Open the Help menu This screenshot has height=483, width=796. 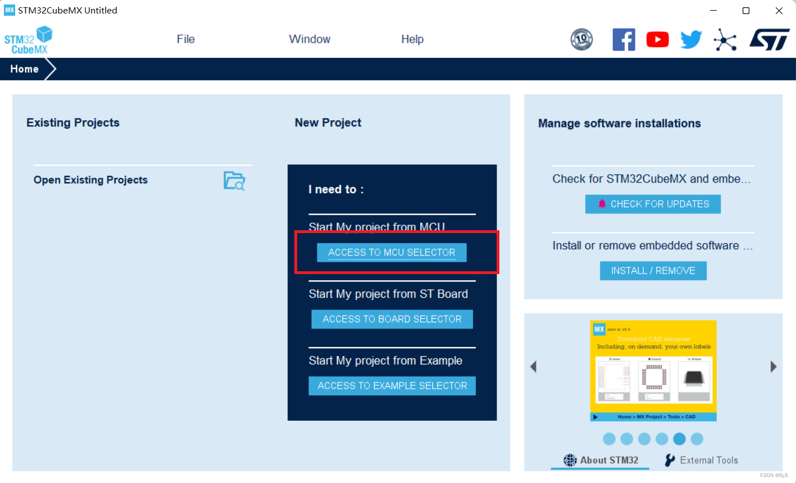[412, 39]
